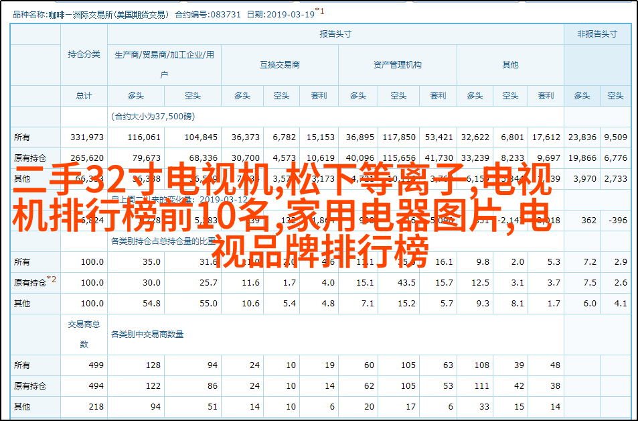Click the 交易商总数 header cell
This screenshot has width=638, height=421.
click(x=84, y=335)
